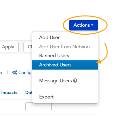Click the vertical bar separator before Configure
The image size is (115, 115).
tap(7, 72)
